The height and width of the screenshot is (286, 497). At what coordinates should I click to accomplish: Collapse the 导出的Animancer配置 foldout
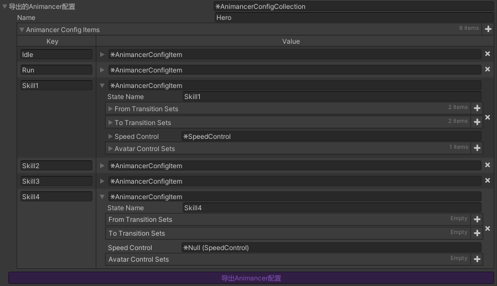point(4,7)
